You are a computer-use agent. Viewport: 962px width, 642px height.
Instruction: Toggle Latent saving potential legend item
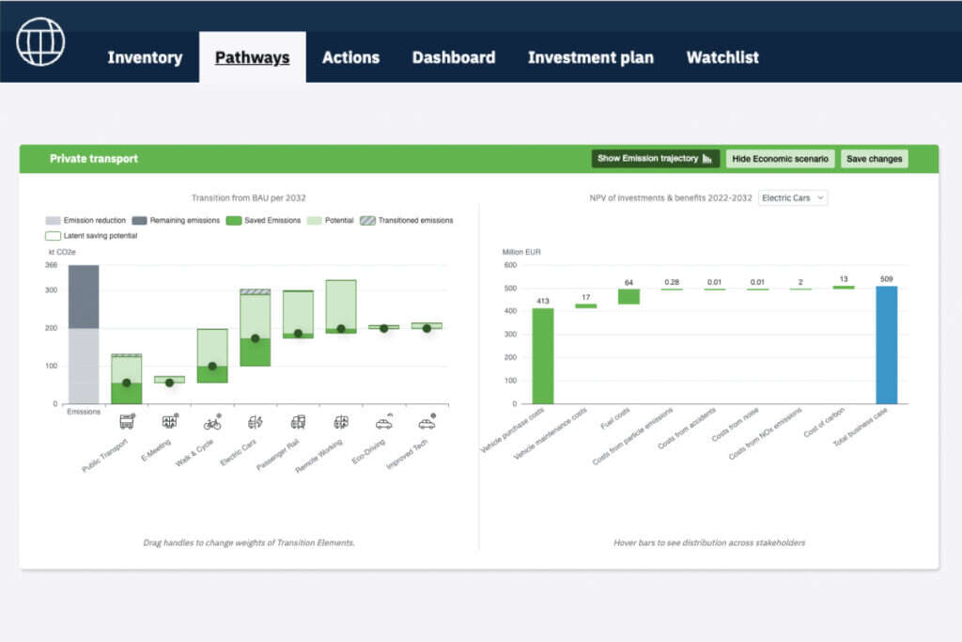point(91,236)
